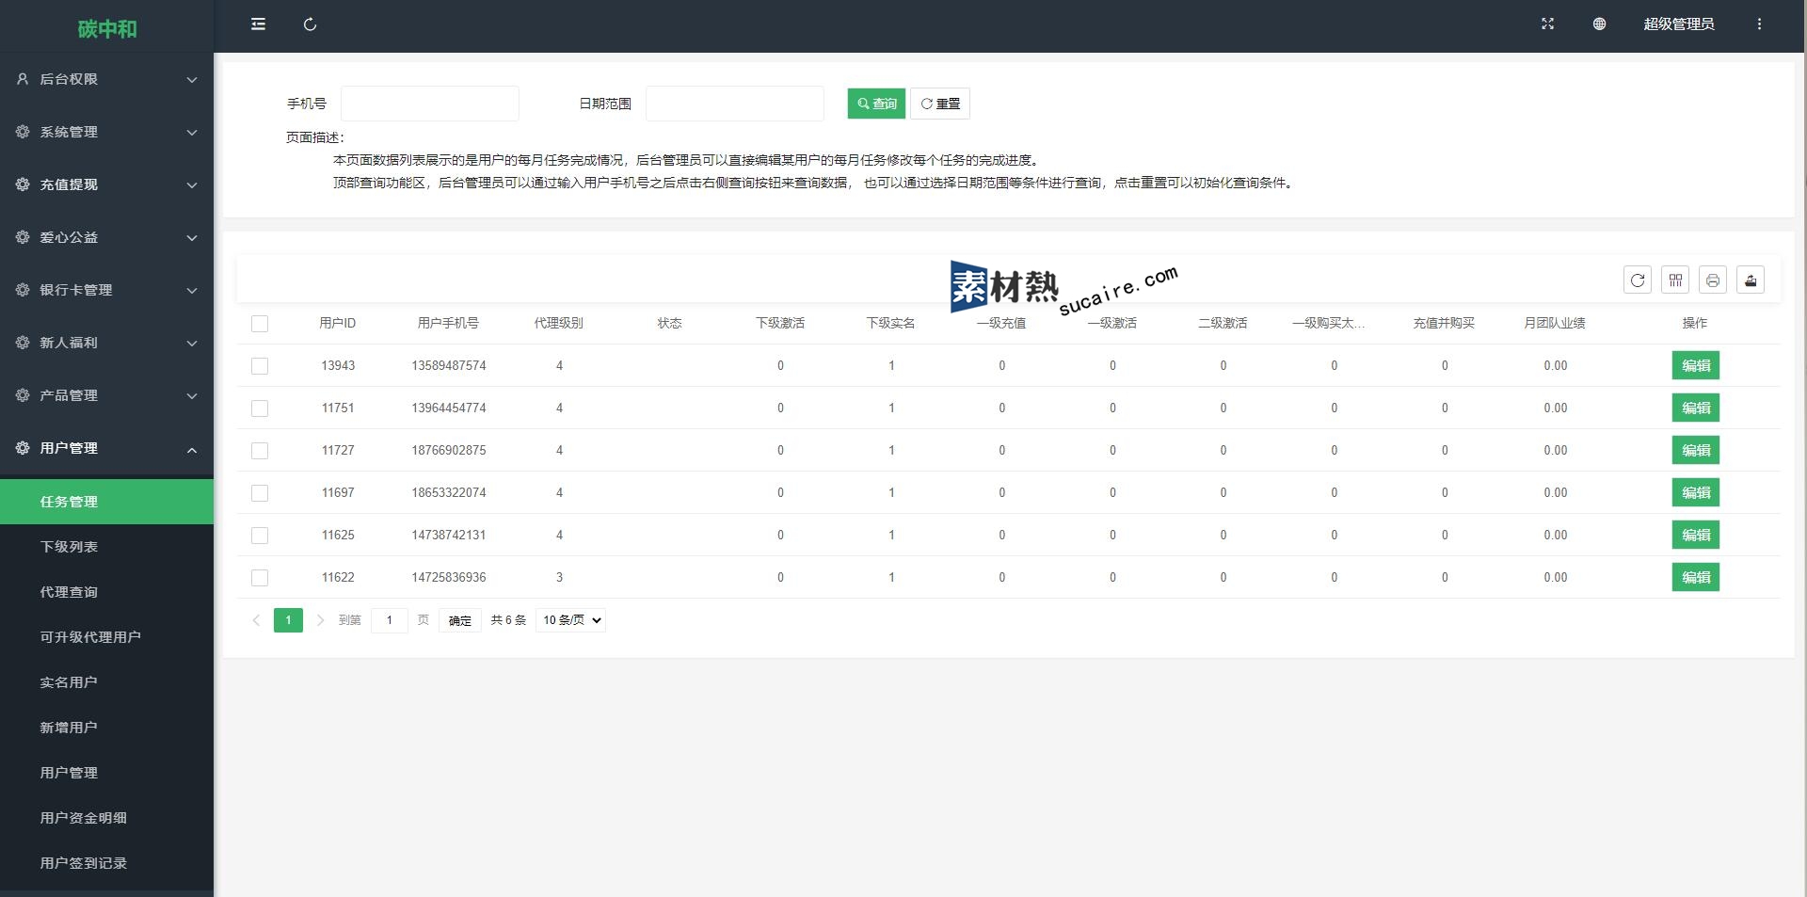The height and width of the screenshot is (897, 1807).
Task: Edit the row for user 11751
Action: (x=1696, y=408)
